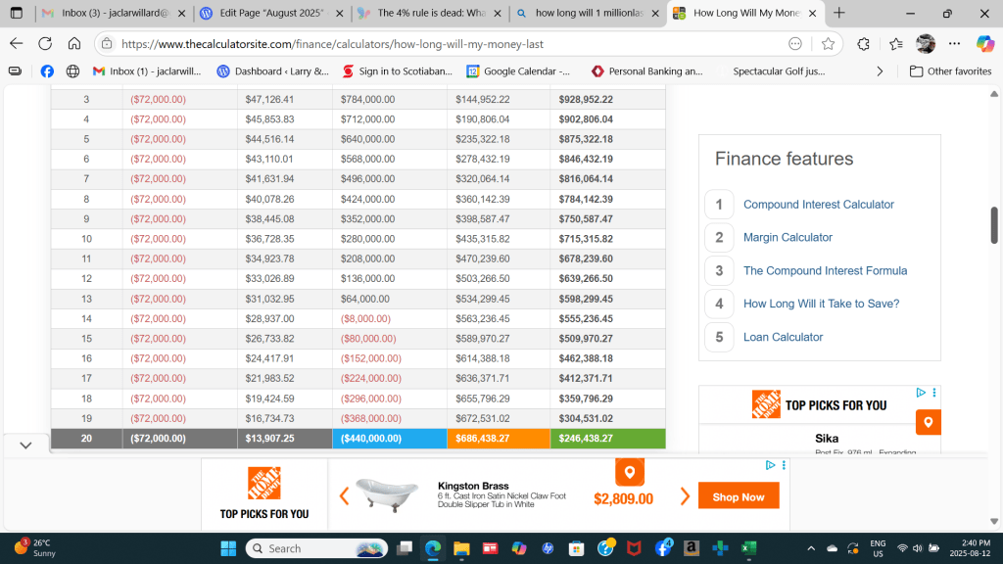Open the Loan Calculator link
This screenshot has height=564, width=1003.
pyautogui.click(x=783, y=337)
